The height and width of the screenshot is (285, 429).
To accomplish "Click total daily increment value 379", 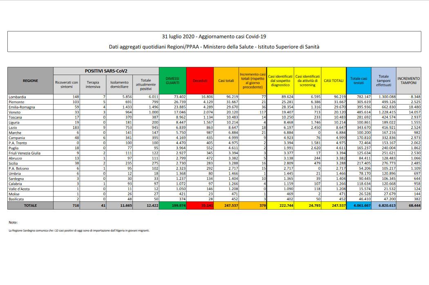I will click(262, 205).
